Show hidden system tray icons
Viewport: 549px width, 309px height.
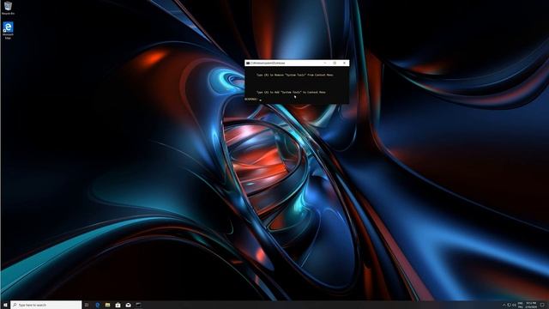[504, 306]
